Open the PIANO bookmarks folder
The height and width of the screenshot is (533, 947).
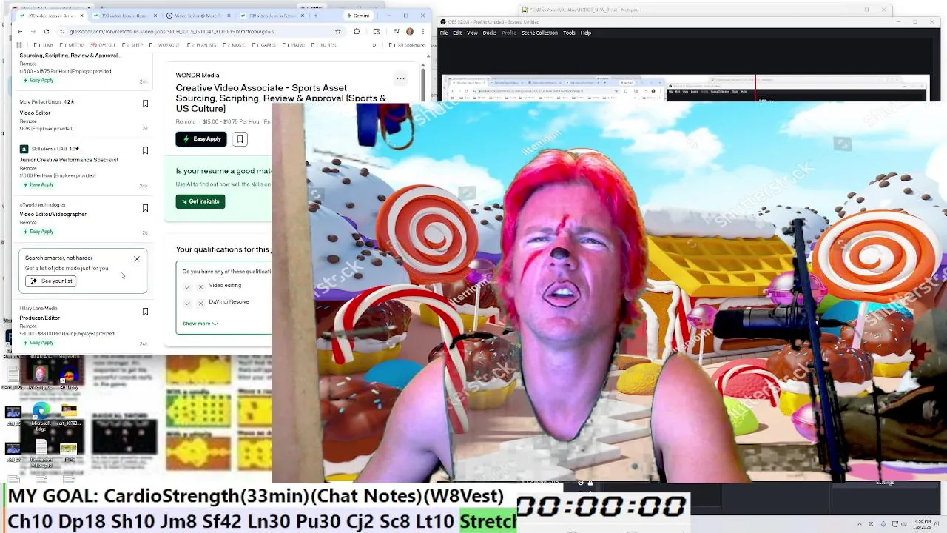pos(294,45)
